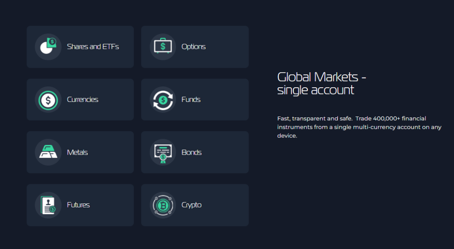454x249 pixels.
Task: Select the Futures text label
Action: coord(78,205)
